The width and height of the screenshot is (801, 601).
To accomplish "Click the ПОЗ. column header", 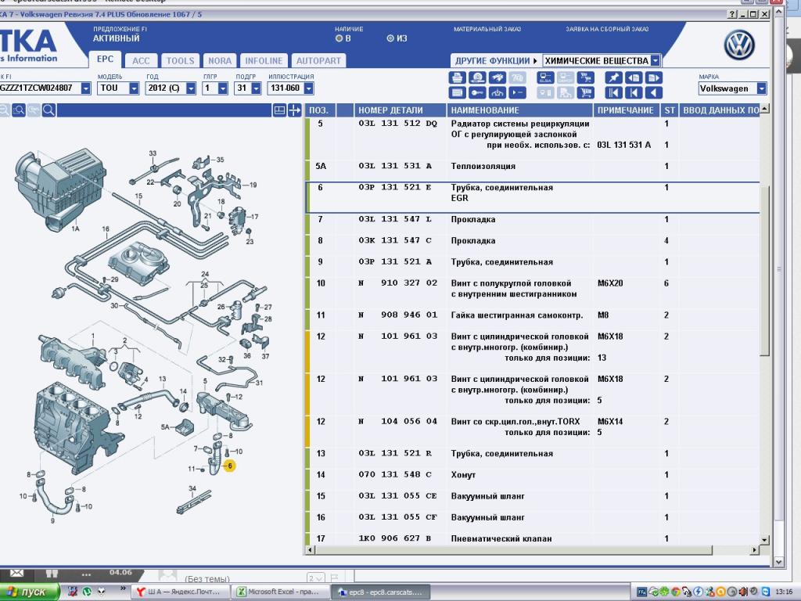I will click(x=319, y=110).
